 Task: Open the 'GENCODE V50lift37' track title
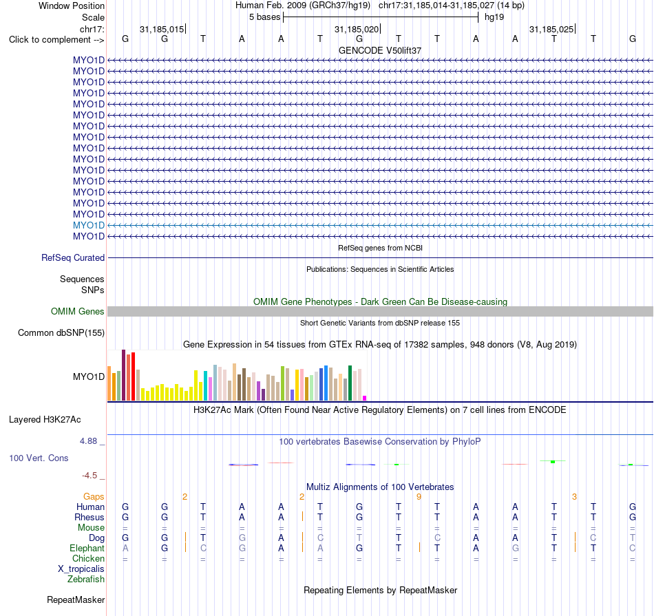coord(380,50)
